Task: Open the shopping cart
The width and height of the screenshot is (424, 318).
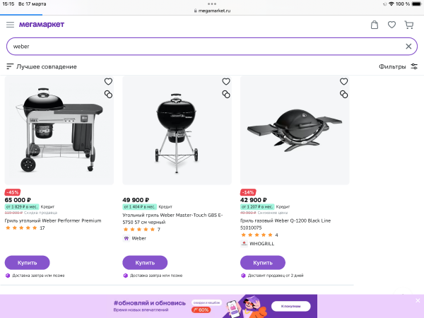Action: tap(408, 25)
